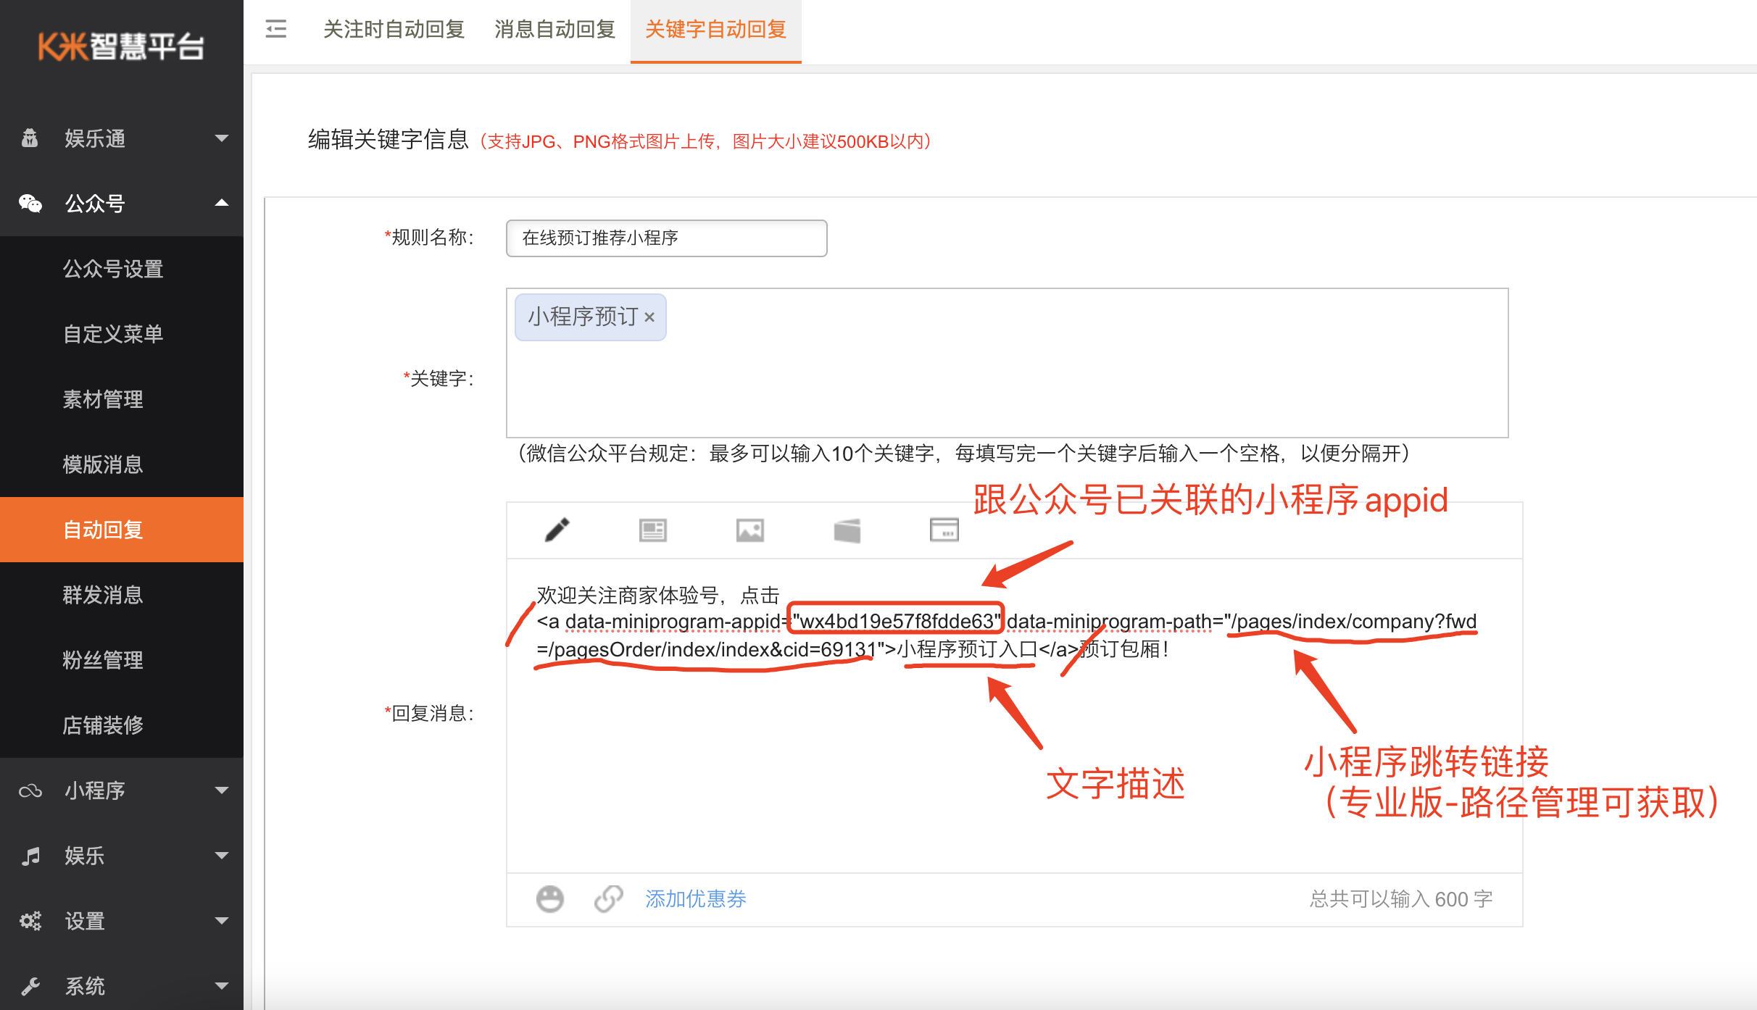This screenshot has width=1757, height=1010.
Task: Click the 总共可以输入 600 字 counter
Action: (x=1401, y=899)
